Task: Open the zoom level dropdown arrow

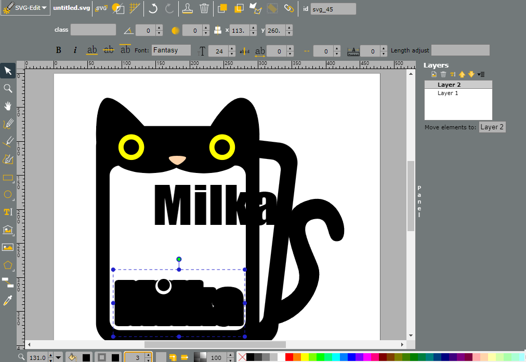Action: pos(58,358)
